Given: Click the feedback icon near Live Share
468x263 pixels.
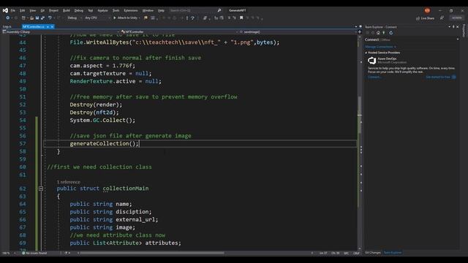Looking at the screenshot, I should 442,18.
